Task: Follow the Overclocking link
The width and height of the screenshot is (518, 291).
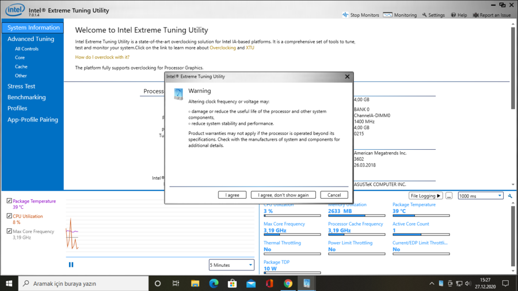Action: coord(223,48)
